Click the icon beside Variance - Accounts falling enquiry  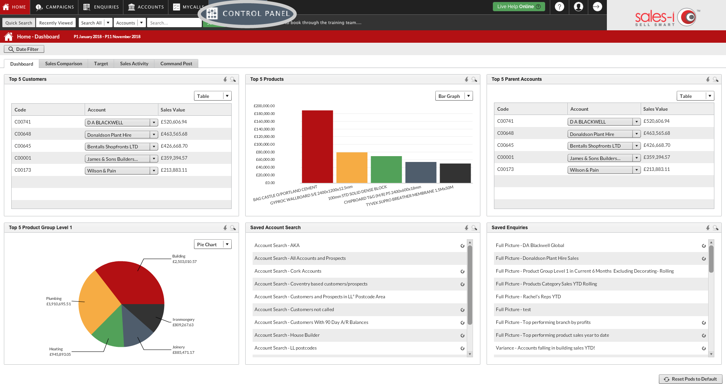point(704,348)
